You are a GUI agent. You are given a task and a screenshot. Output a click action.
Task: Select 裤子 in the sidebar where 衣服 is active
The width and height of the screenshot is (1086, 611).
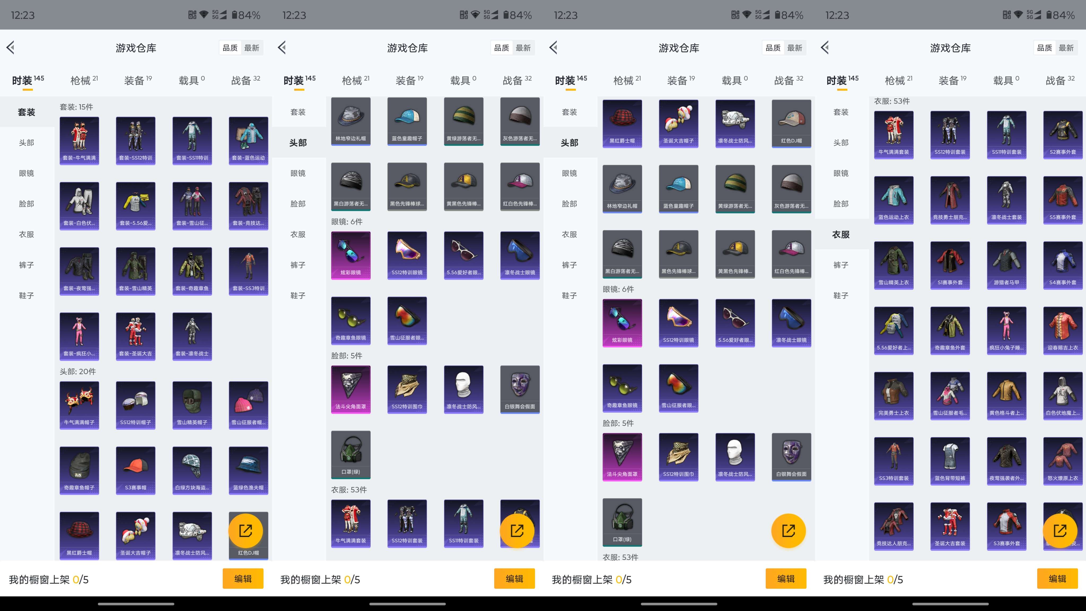tap(841, 265)
